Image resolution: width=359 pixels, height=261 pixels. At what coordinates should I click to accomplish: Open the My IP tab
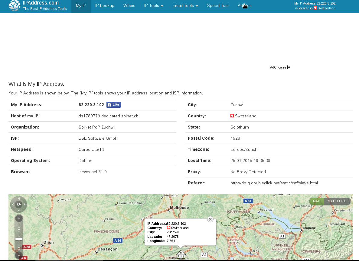coord(81,6)
